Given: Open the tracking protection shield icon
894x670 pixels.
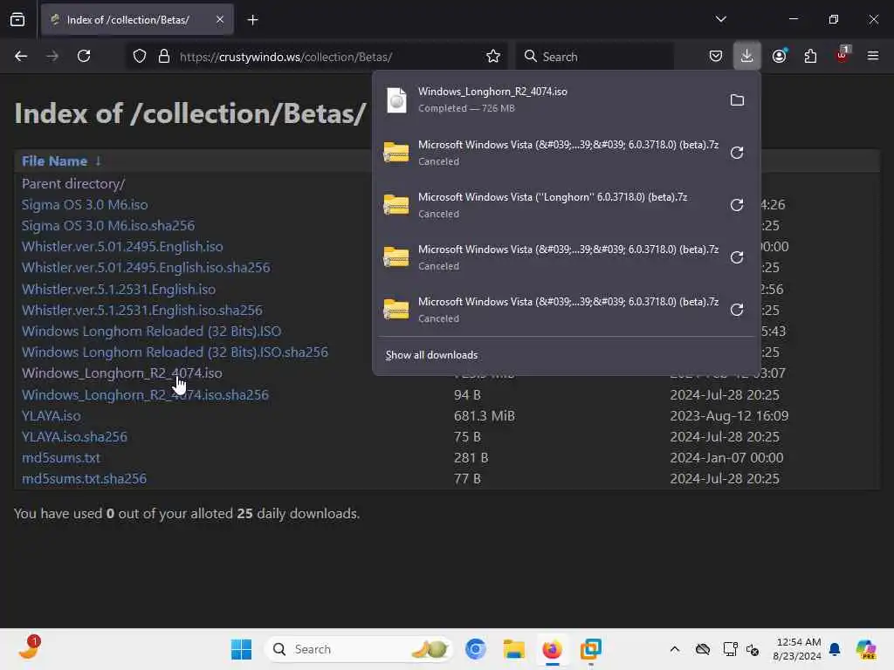Looking at the screenshot, I should pos(140,57).
